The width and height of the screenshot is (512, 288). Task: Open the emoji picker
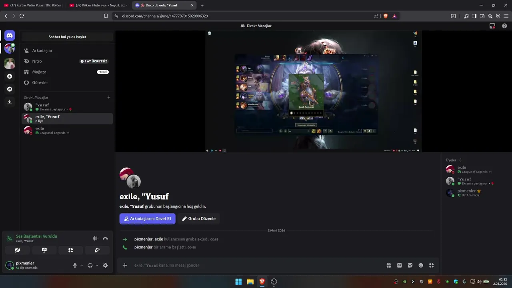click(421, 265)
